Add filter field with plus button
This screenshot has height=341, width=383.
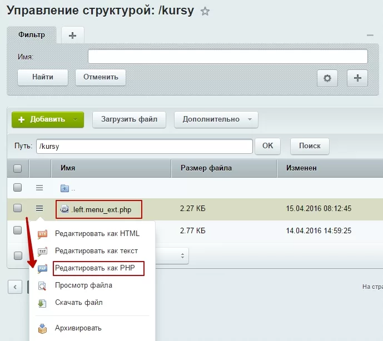357,78
